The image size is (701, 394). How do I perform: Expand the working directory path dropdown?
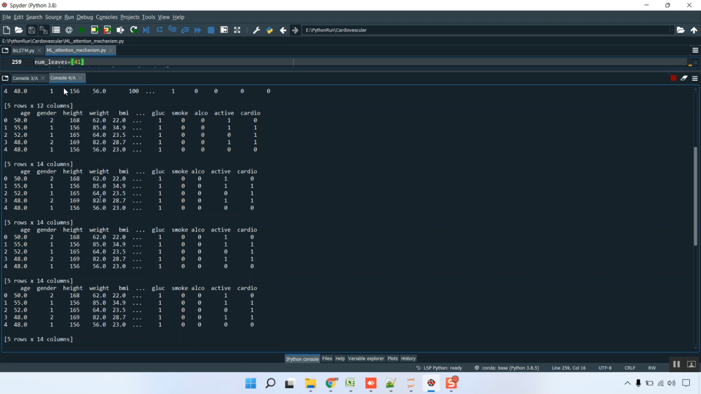pyautogui.click(x=672, y=30)
